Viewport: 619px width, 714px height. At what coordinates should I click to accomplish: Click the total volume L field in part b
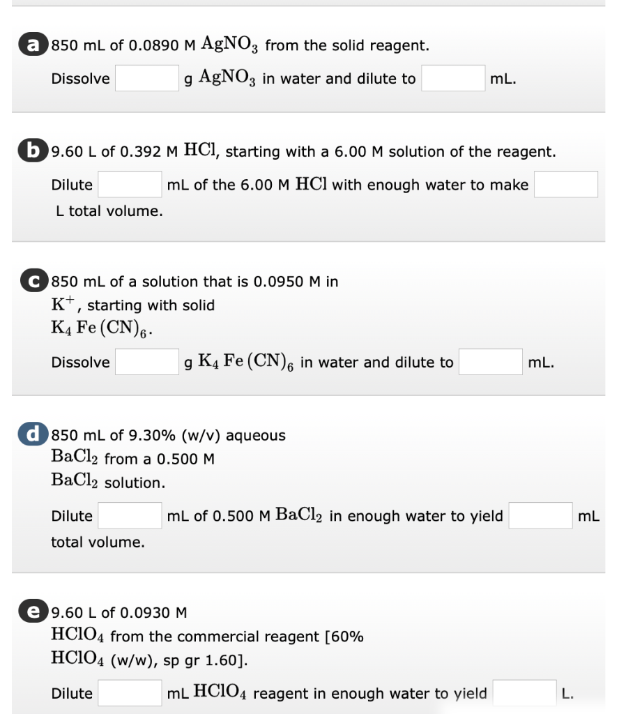[x=566, y=184]
